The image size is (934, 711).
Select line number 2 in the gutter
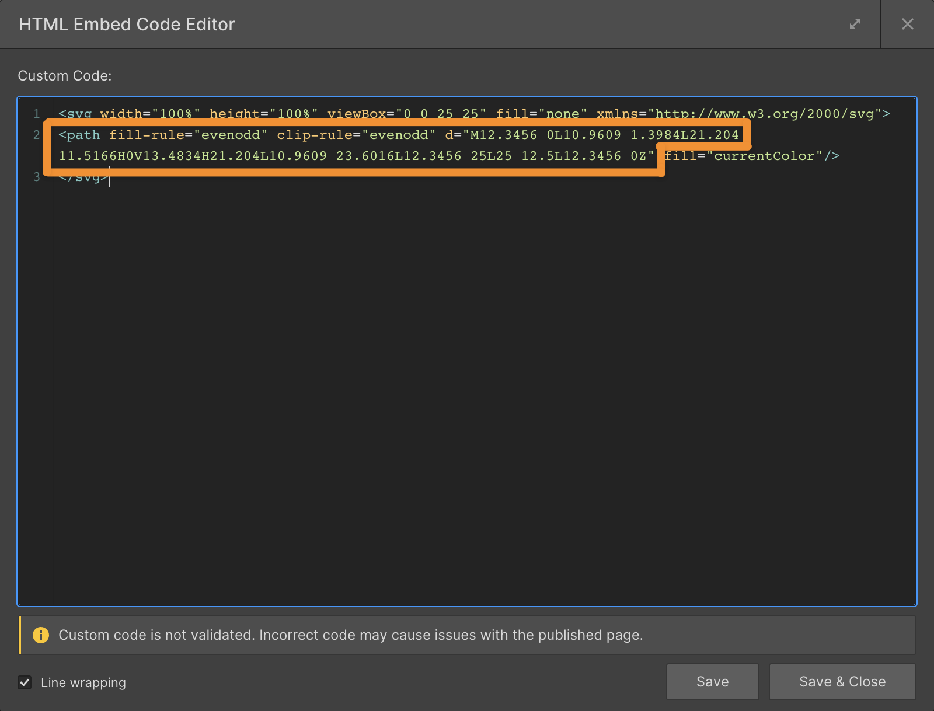pyautogui.click(x=36, y=135)
